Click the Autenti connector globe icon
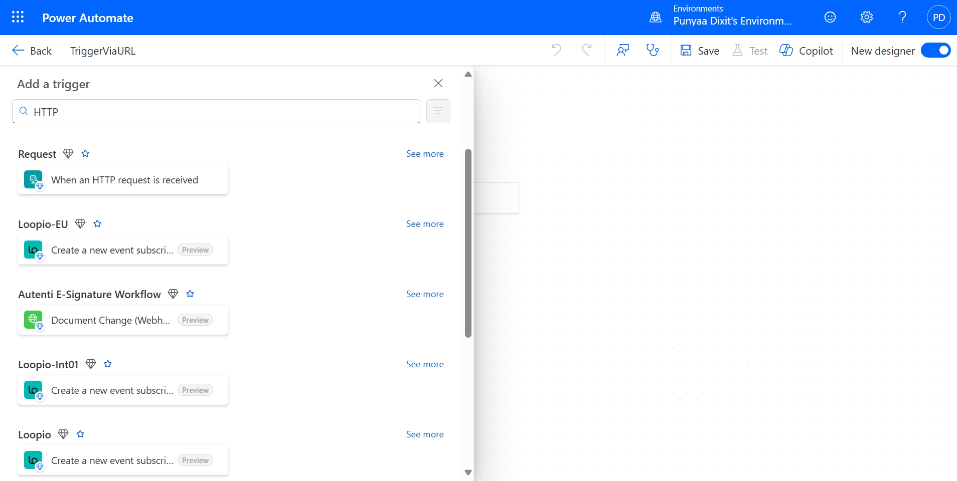This screenshot has height=481, width=957. tap(33, 320)
